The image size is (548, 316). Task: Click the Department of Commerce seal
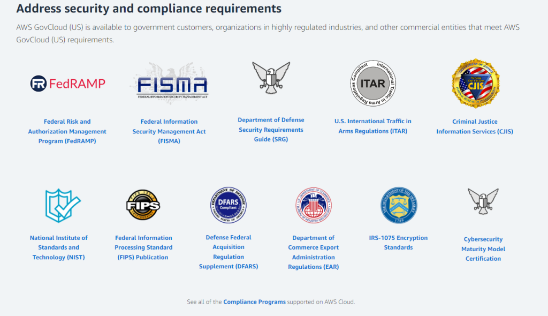[313, 206]
